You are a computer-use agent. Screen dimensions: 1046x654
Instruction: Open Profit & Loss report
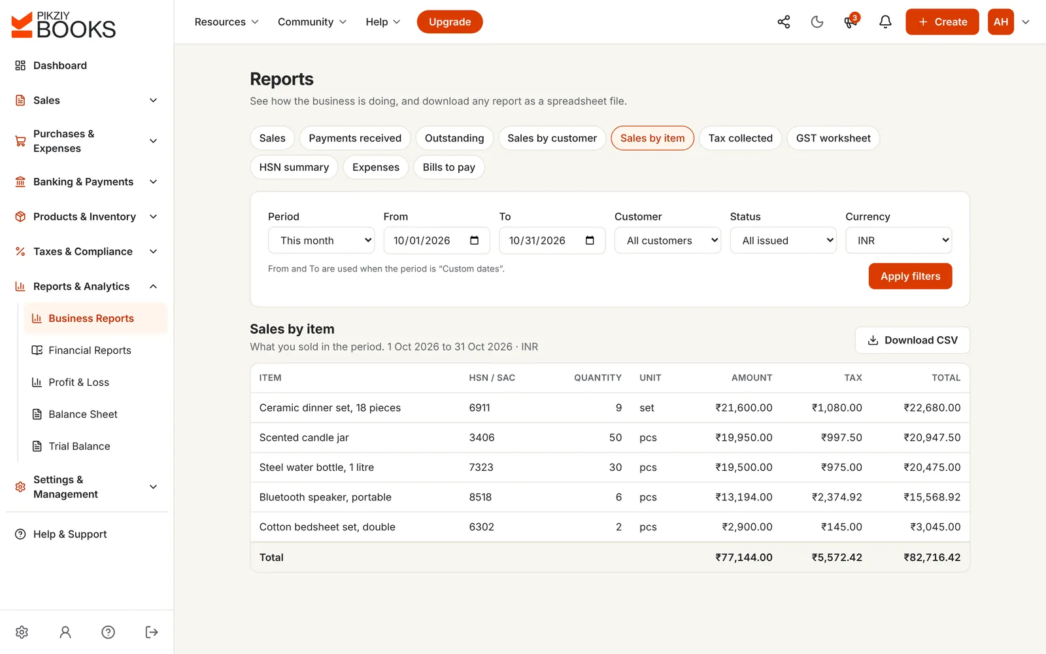click(96, 382)
